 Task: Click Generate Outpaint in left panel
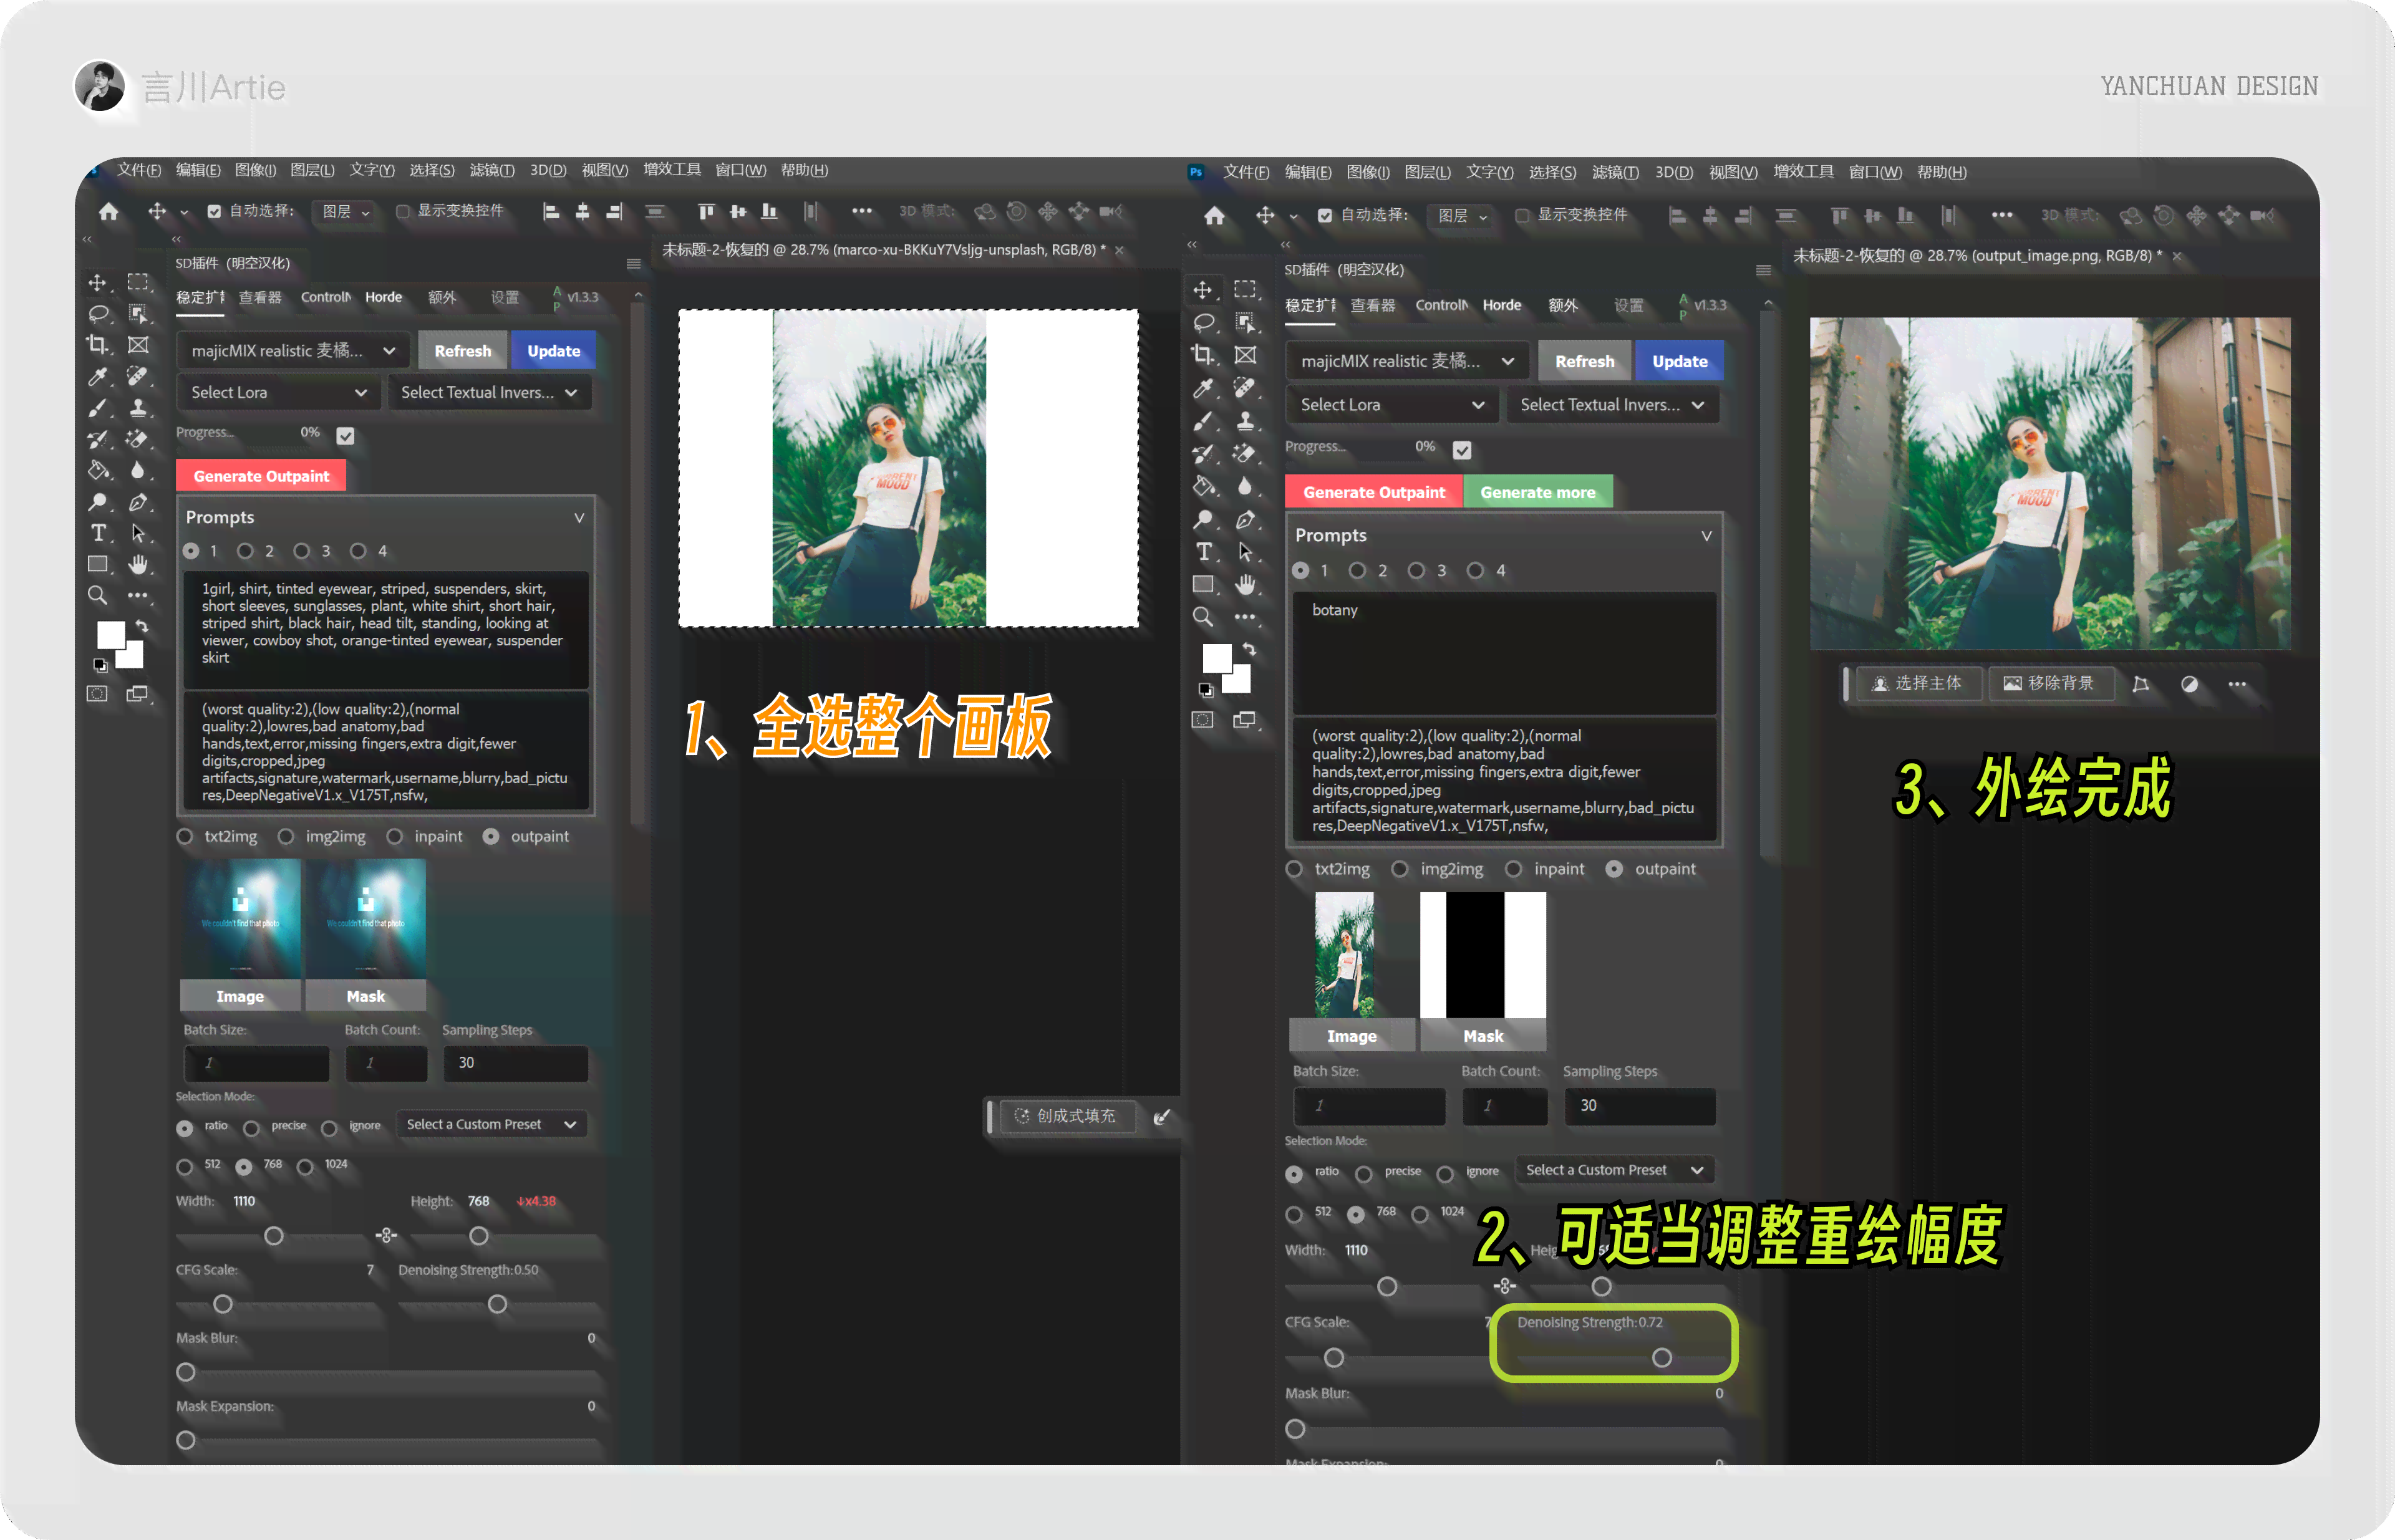261,476
